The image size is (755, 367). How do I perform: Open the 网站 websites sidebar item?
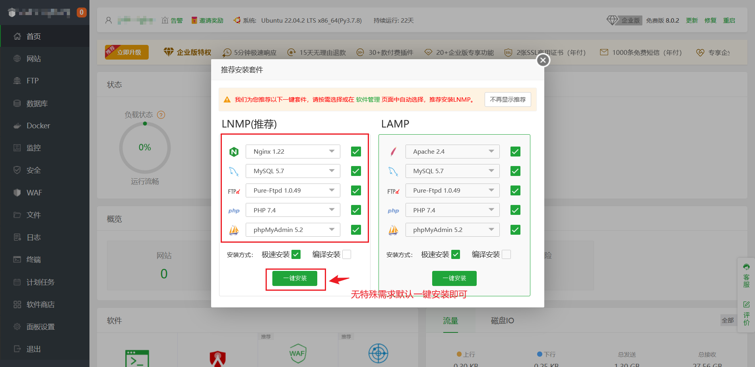[x=45, y=58]
